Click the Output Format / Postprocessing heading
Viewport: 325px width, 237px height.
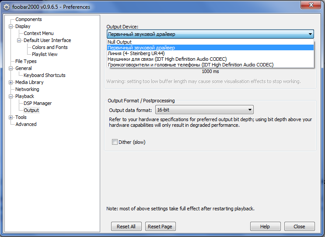[141, 101]
